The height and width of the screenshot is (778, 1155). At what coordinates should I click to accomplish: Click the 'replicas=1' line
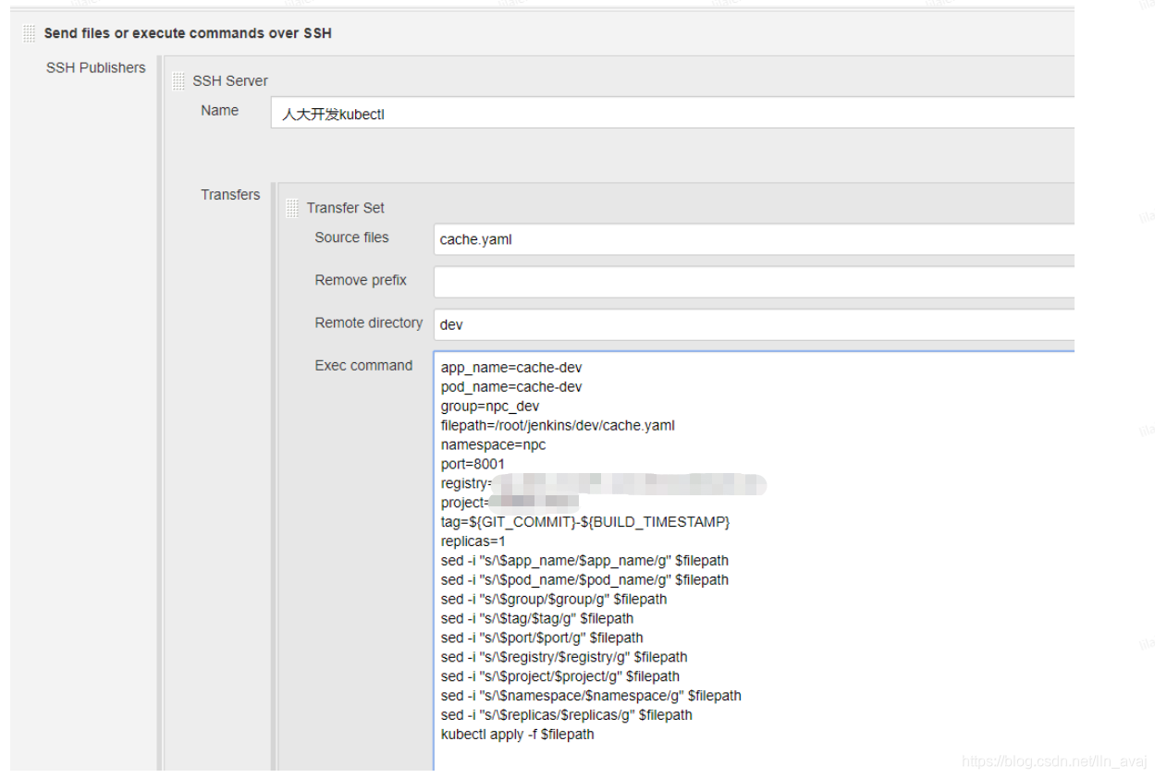[473, 541]
